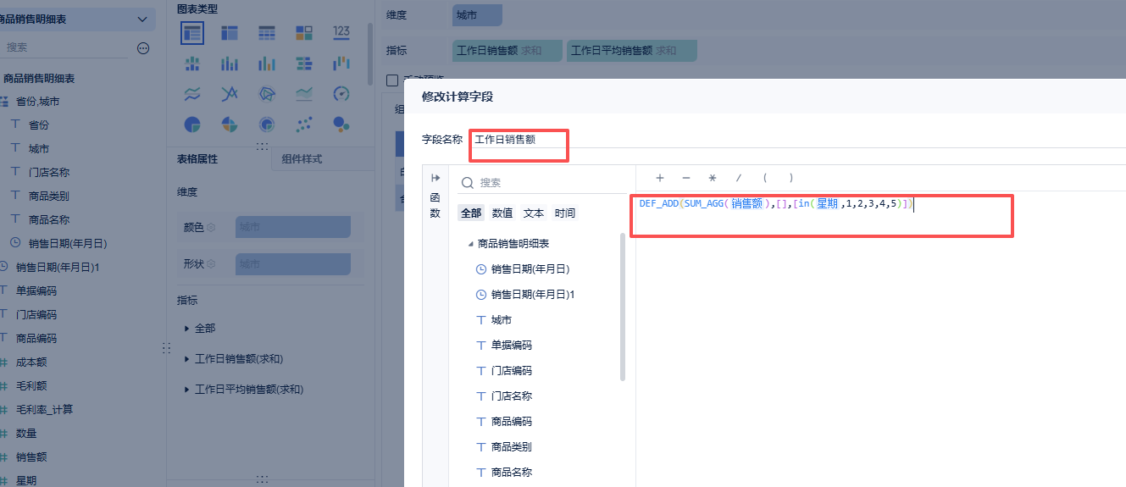Select 销售日期(年月日)1 in dialog field list
The image size is (1126, 487).
click(x=533, y=295)
